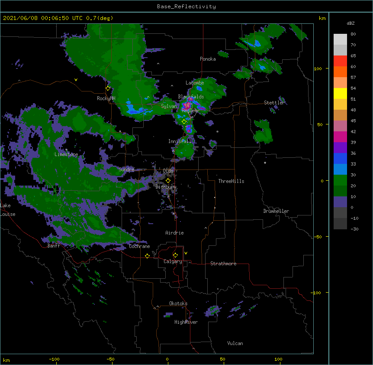Click the Strathmore label
The height and width of the screenshot is (365, 373).
(x=223, y=264)
